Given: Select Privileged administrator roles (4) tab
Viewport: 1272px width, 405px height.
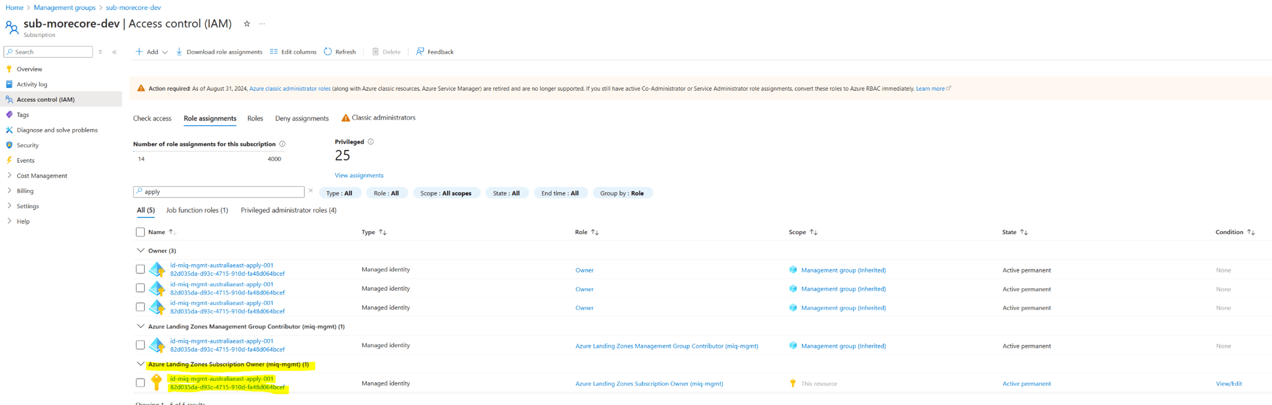Looking at the screenshot, I should coord(289,210).
